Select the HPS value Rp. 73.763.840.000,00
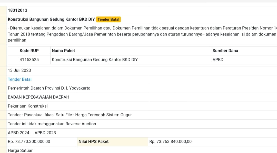The height and width of the screenshot is (153, 277). click(170, 141)
